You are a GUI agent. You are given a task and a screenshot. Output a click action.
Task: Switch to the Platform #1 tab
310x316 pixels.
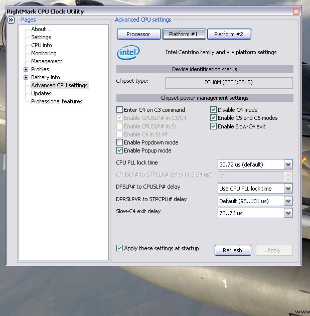(184, 34)
